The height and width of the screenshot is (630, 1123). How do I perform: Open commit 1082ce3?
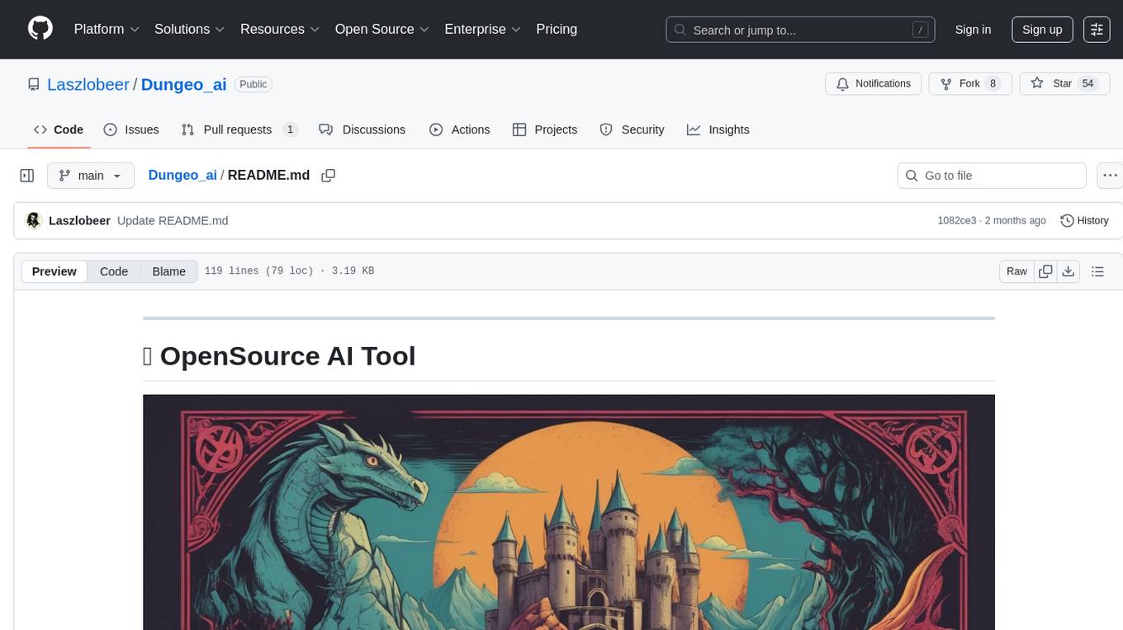pyautogui.click(x=957, y=220)
